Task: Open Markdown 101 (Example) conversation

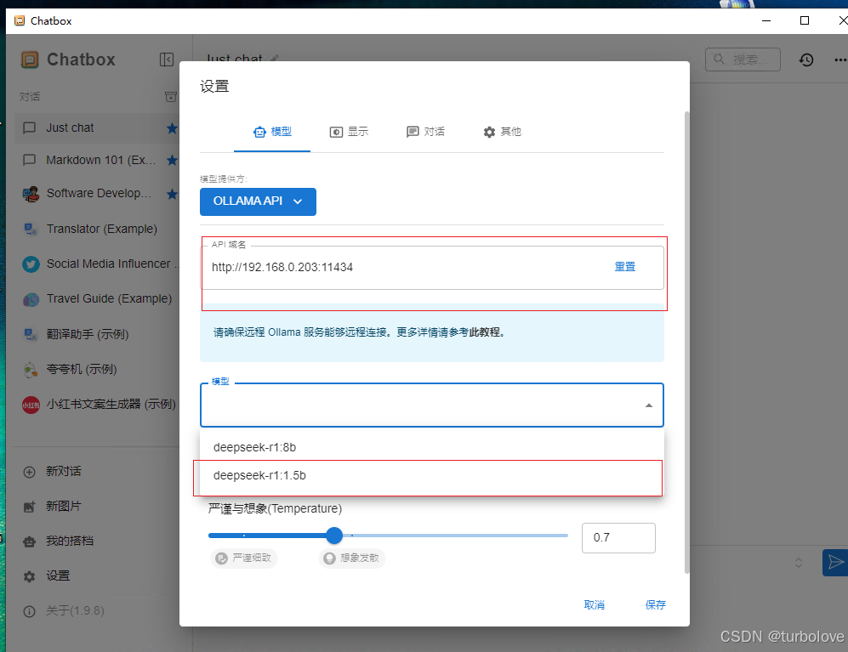Action: tap(96, 160)
